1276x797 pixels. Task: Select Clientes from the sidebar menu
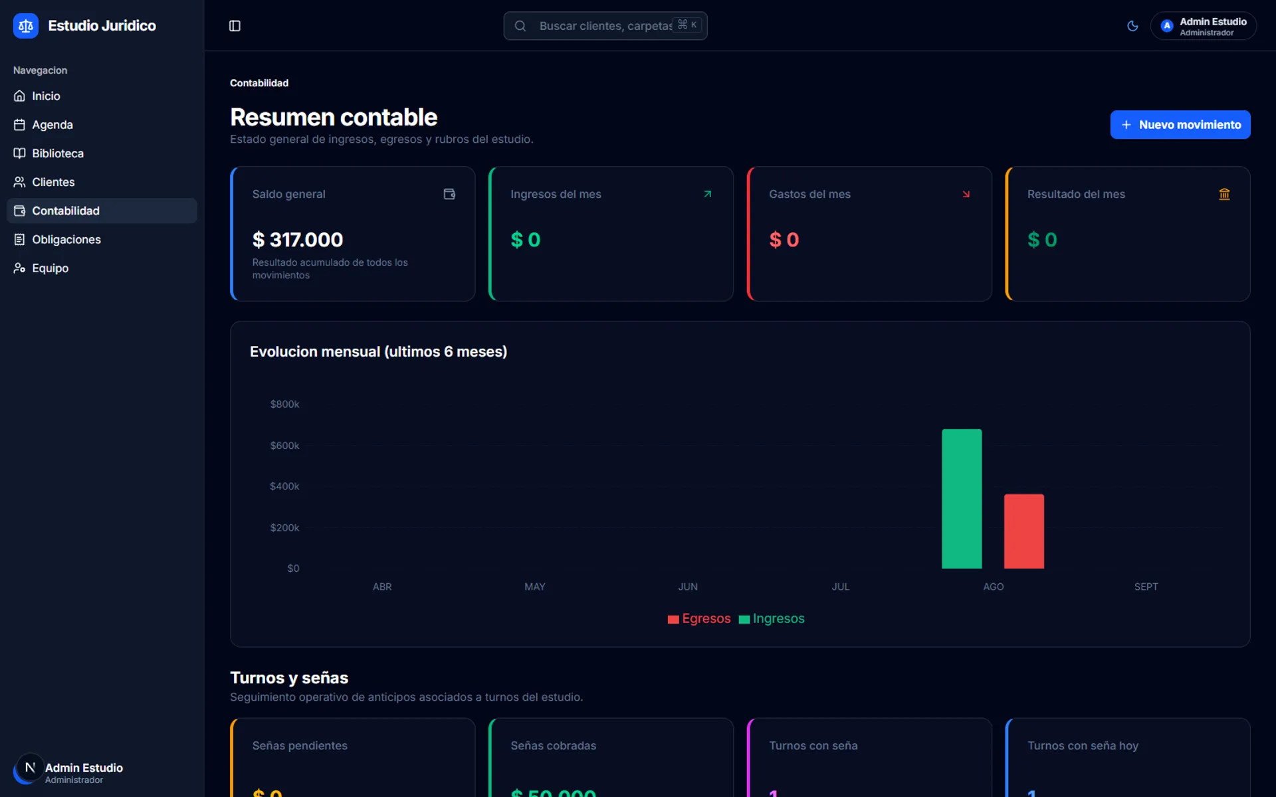[102, 182]
